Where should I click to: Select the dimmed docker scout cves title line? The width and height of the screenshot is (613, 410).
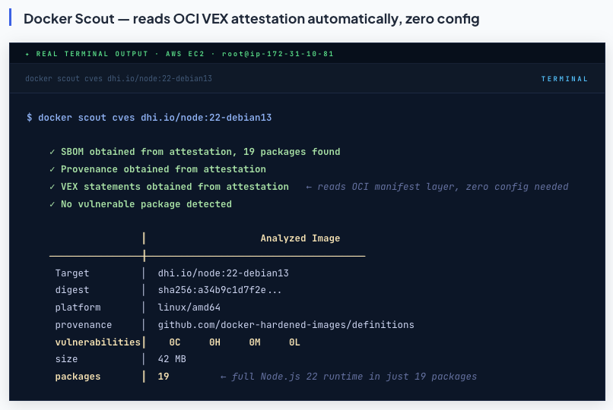point(119,78)
